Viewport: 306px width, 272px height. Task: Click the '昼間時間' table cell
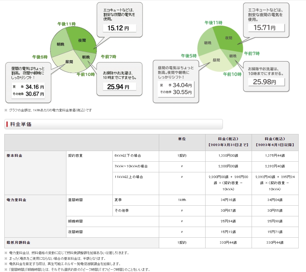pyautogui.click(x=89, y=205)
